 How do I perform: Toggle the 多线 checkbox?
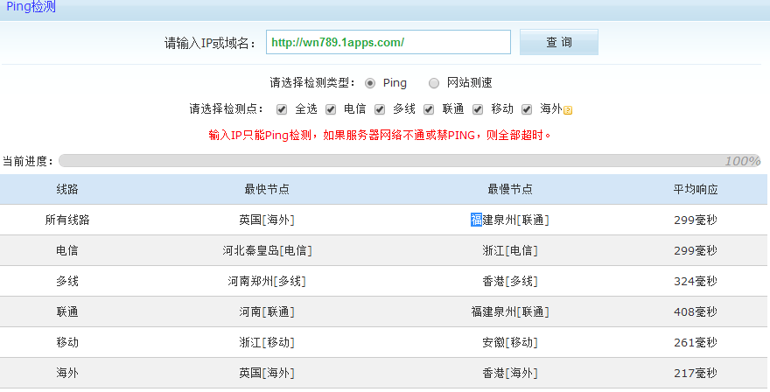click(x=380, y=109)
